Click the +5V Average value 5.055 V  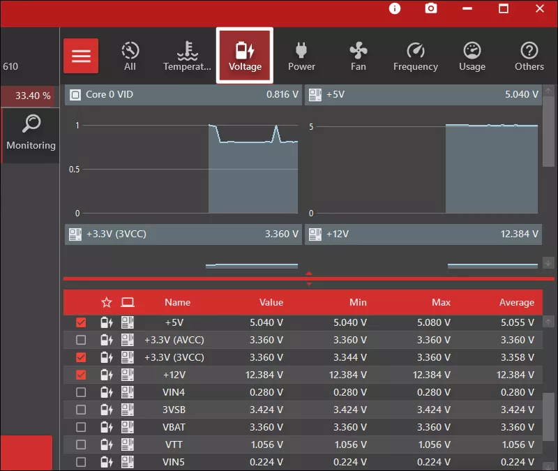[518, 322]
